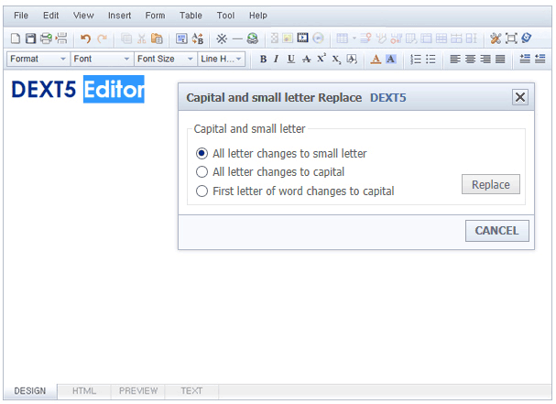Click the New Document icon

coord(16,38)
